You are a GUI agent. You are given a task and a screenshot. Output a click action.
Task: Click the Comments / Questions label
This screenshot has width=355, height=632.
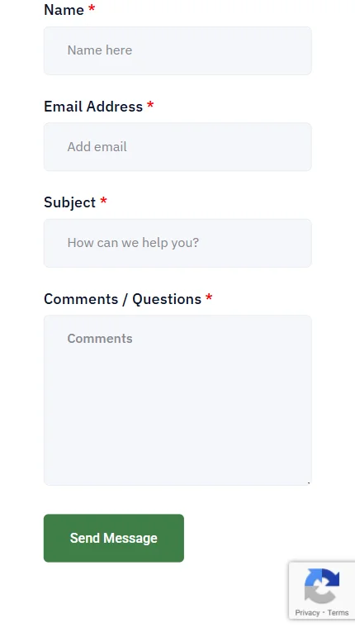tap(122, 299)
